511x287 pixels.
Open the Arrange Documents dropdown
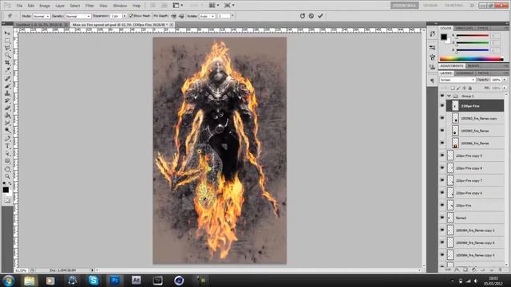(214, 6)
